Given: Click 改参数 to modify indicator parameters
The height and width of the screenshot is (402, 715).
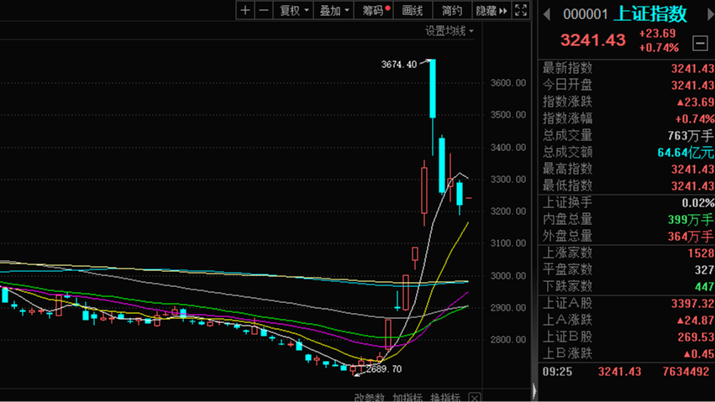Looking at the screenshot, I should coord(369,397).
